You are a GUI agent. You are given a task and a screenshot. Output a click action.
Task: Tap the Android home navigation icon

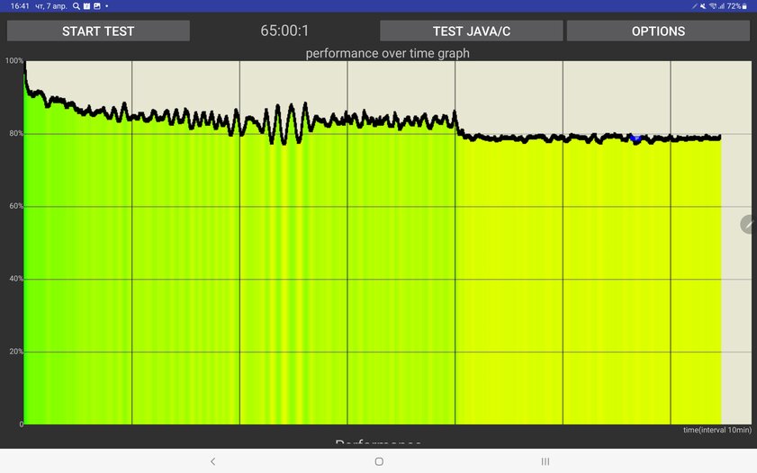pyautogui.click(x=379, y=461)
